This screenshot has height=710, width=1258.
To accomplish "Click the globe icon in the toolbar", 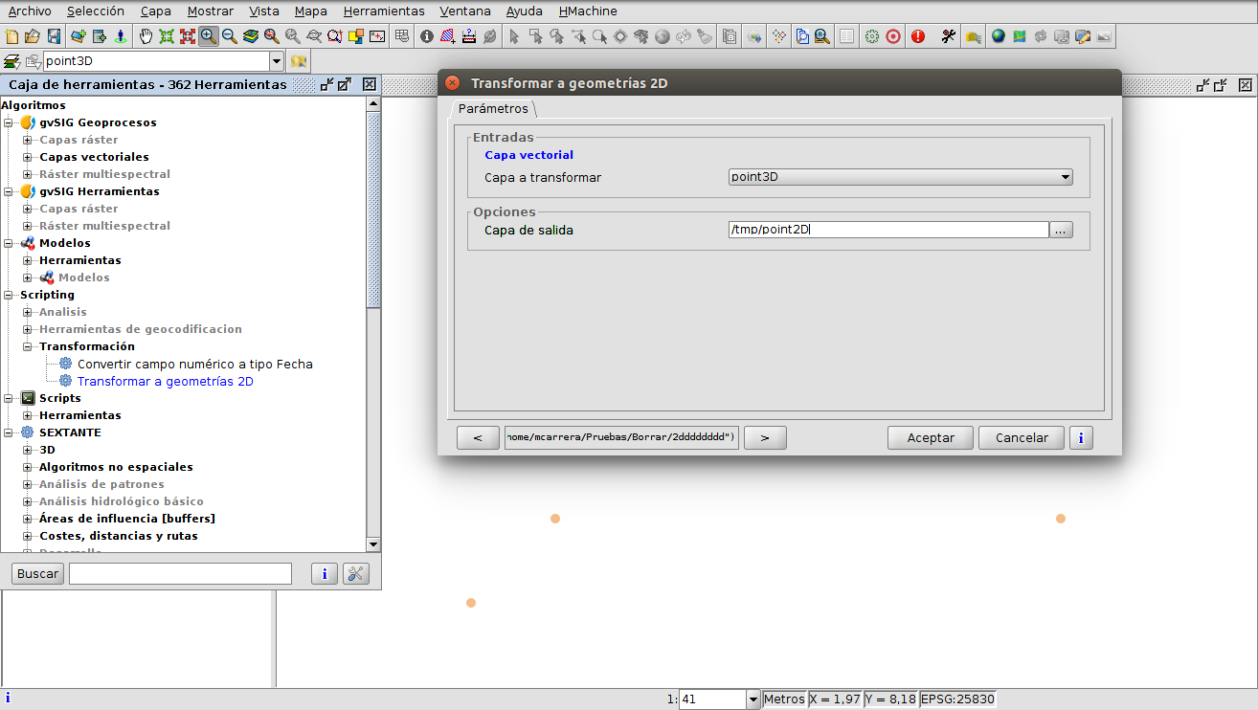I will (999, 36).
